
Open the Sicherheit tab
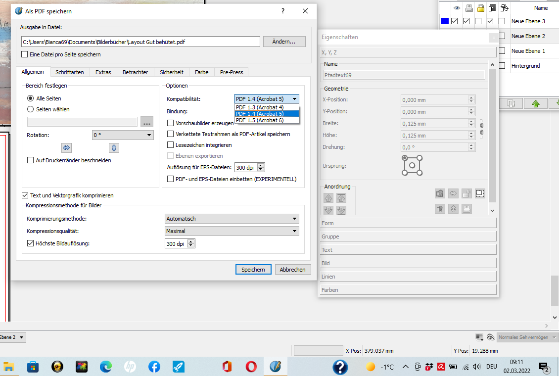(x=172, y=72)
